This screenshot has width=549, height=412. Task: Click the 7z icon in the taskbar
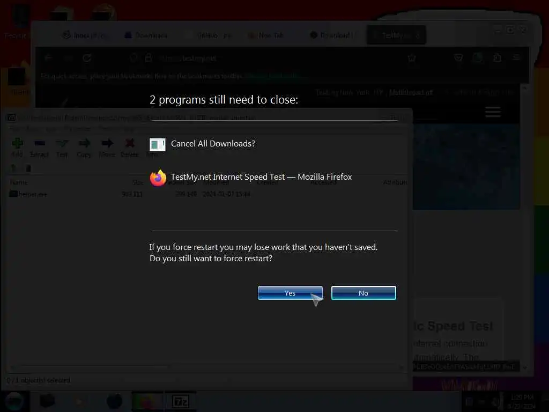tap(181, 401)
